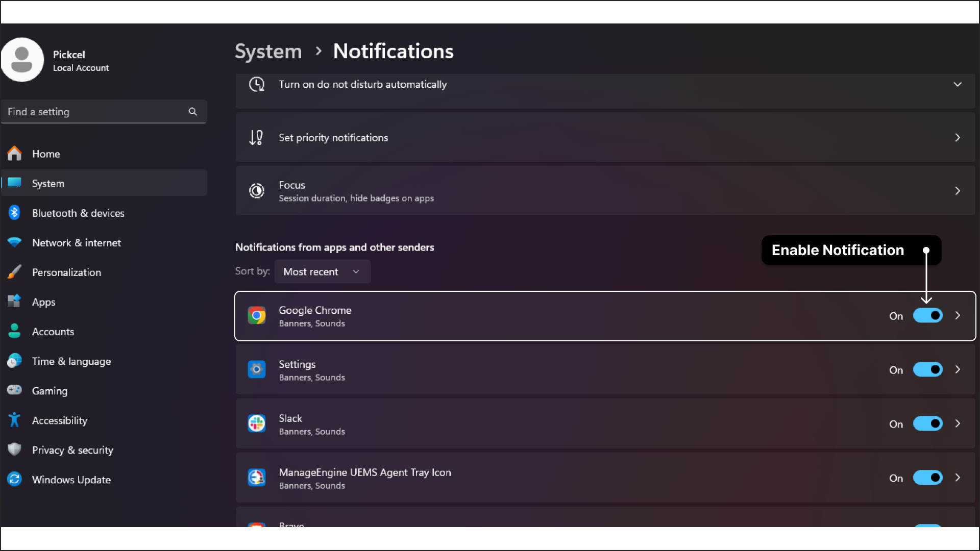The image size is (980, 551).
Task: Click the Focus session icon
Action: [x=256, y=191]
